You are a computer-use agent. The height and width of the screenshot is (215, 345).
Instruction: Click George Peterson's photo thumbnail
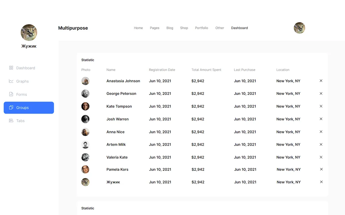click(85, 93)
